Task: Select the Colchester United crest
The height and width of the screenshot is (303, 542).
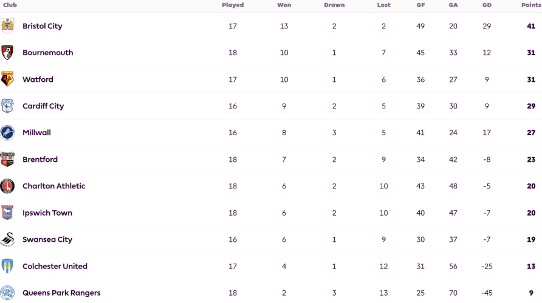Action: [7, 266]
